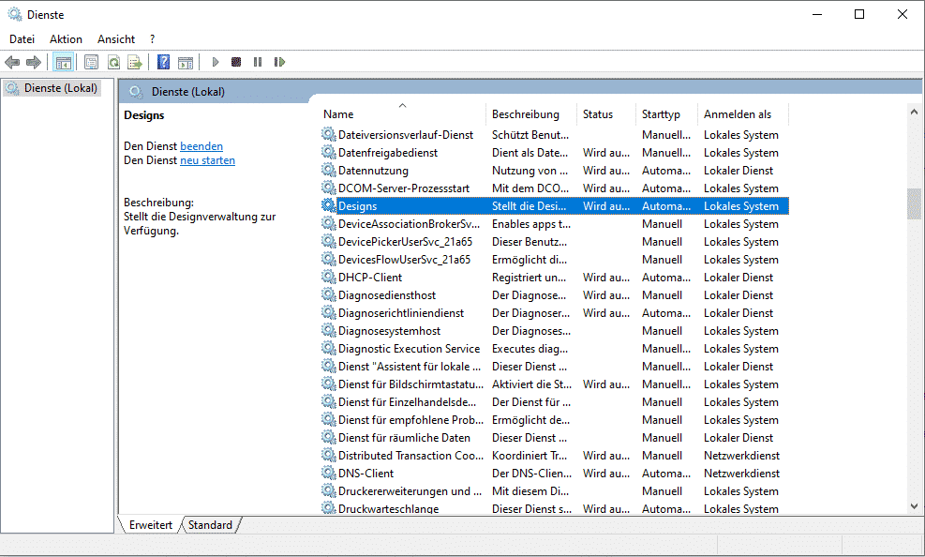
Task: Open the Properties toolbar icon
Action: tap(92, 62)
